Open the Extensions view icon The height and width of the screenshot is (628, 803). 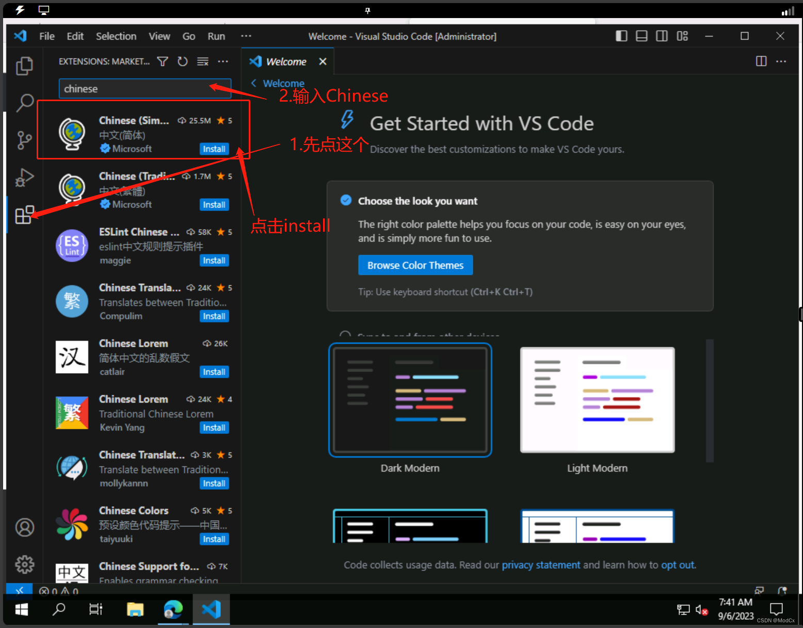(24, 214)
